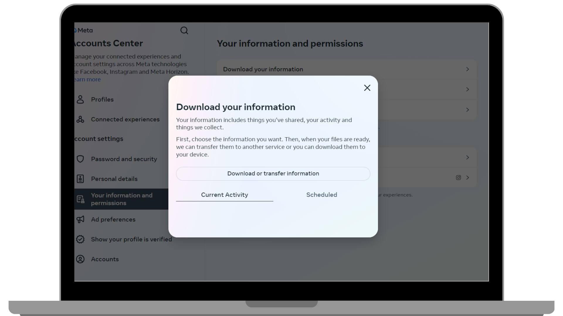Click the Ad preferences megaphone icon
The image size is (563, 316).
[80, 219]
